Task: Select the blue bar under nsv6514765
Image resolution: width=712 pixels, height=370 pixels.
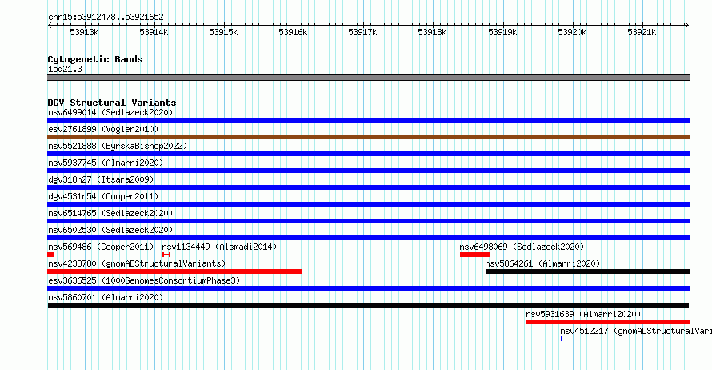Action: (x=368, y=221)
